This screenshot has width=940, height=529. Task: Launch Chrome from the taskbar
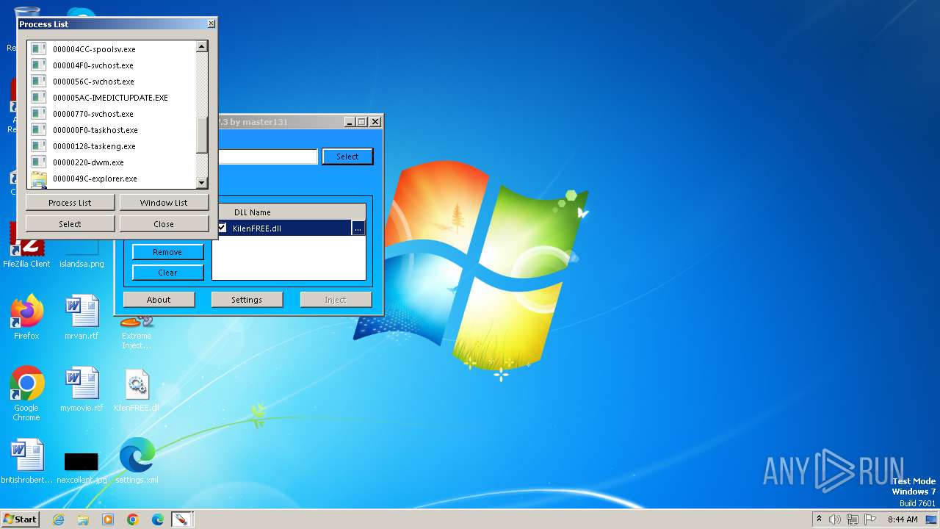click(133, 519)
